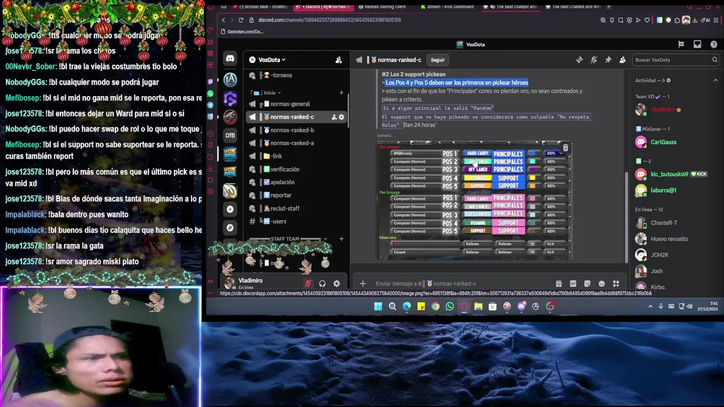Select the DfB server icon

pyautogui.click(x=230, y=135)
